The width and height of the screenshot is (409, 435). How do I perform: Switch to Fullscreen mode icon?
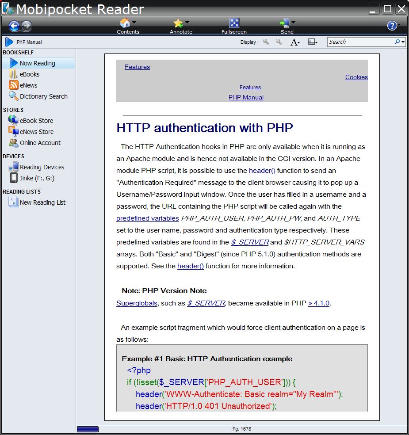click(234, 23)
